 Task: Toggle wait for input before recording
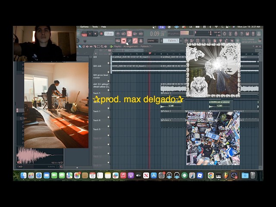[x=124, y=34]
